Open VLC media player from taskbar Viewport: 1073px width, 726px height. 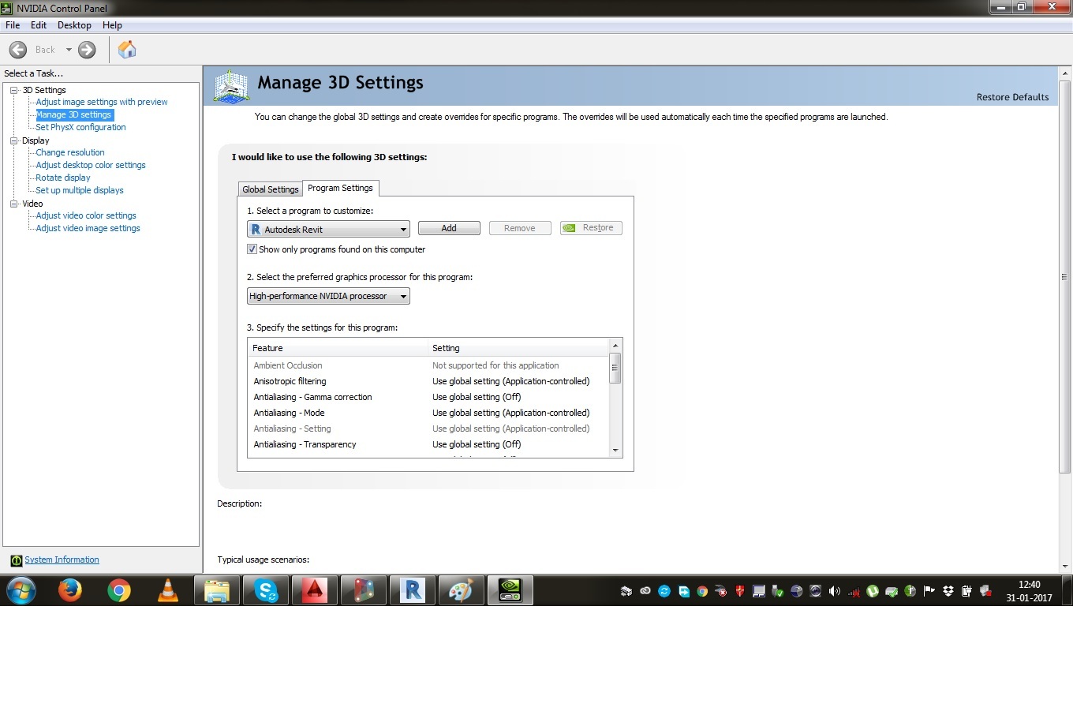(168, 590)
